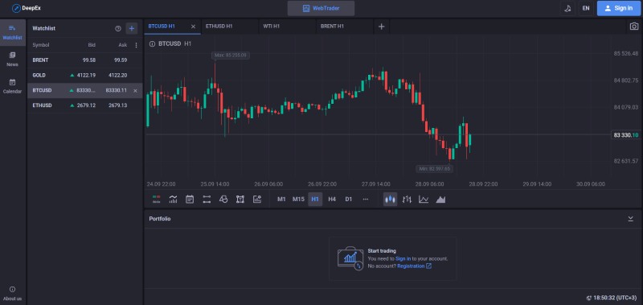Click the Ask column header

[123, 45]
